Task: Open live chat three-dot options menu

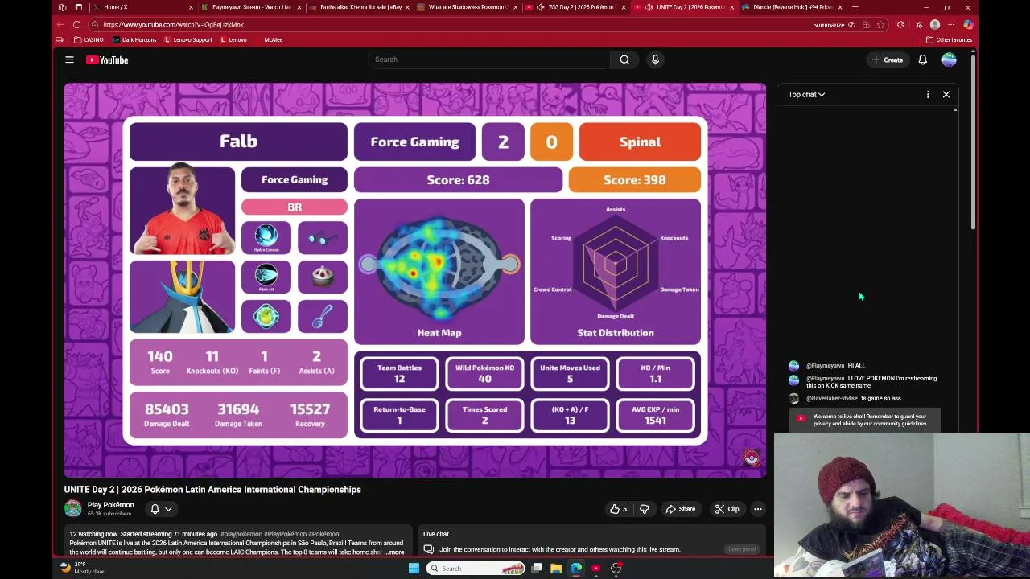Action: pos(928,95)
